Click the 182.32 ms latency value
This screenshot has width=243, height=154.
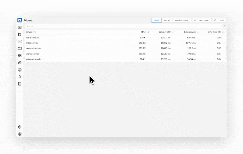click(x=166, y=43)
